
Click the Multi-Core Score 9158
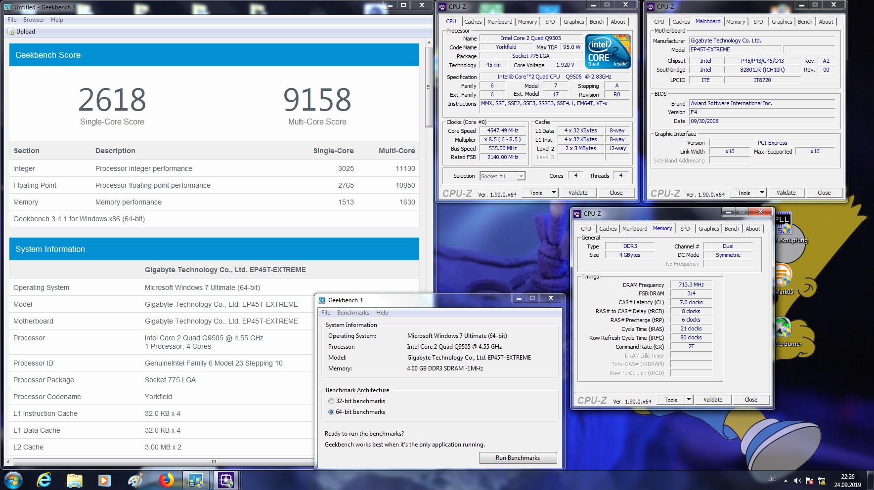click(x=317, y=99)
